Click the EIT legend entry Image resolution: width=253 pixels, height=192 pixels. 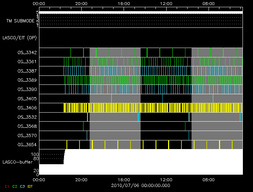[30, 186]
